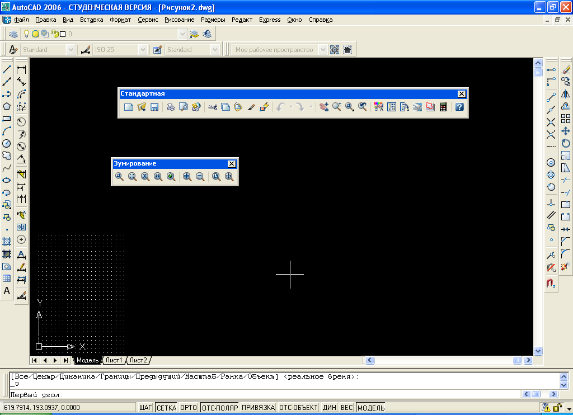This screenshot has height=415, width=573.
Task: Click the МОДЕЛЬ button in status bar
Action: 371,408
